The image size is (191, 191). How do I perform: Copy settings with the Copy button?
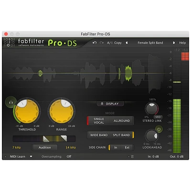(118, 43)
